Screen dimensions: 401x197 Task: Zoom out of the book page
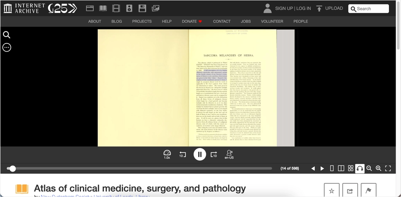click(369, 168)
